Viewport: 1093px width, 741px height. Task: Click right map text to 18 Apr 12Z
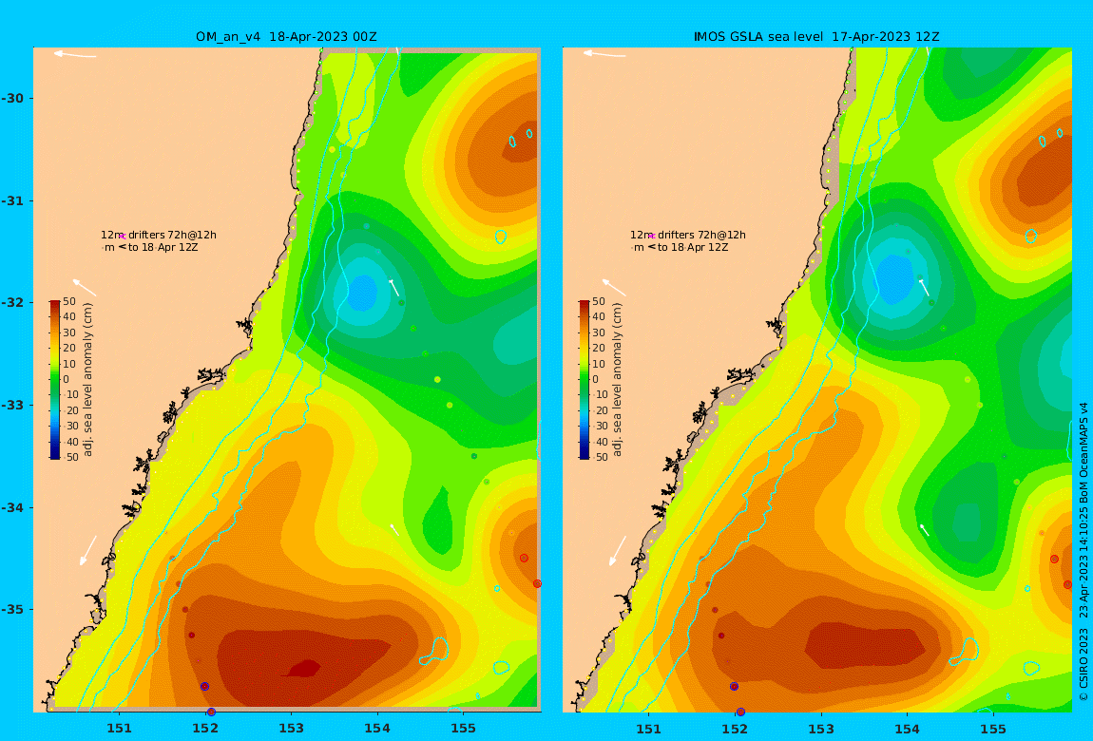pyautogui.click(x=693, y=247)
